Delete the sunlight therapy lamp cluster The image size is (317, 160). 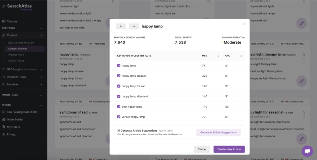[304, 59]
